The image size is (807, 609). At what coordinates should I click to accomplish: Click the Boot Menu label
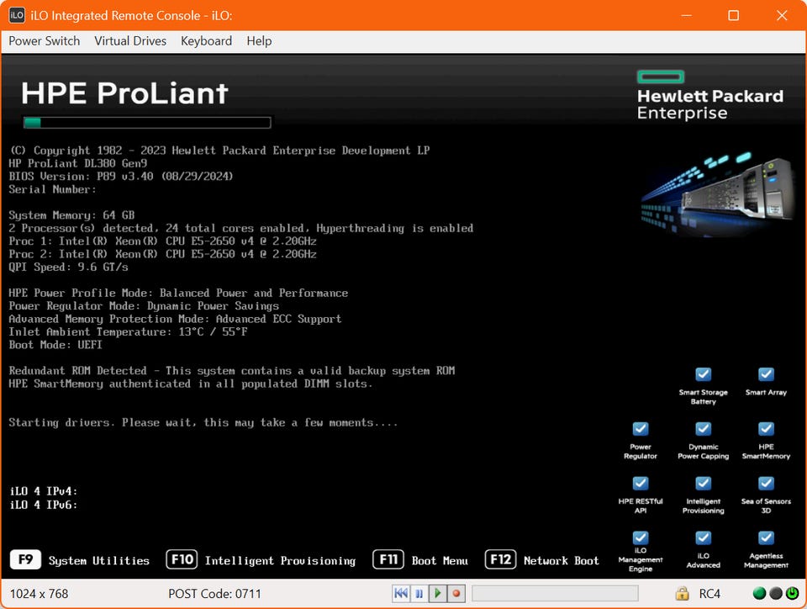(x=440, y=560)
